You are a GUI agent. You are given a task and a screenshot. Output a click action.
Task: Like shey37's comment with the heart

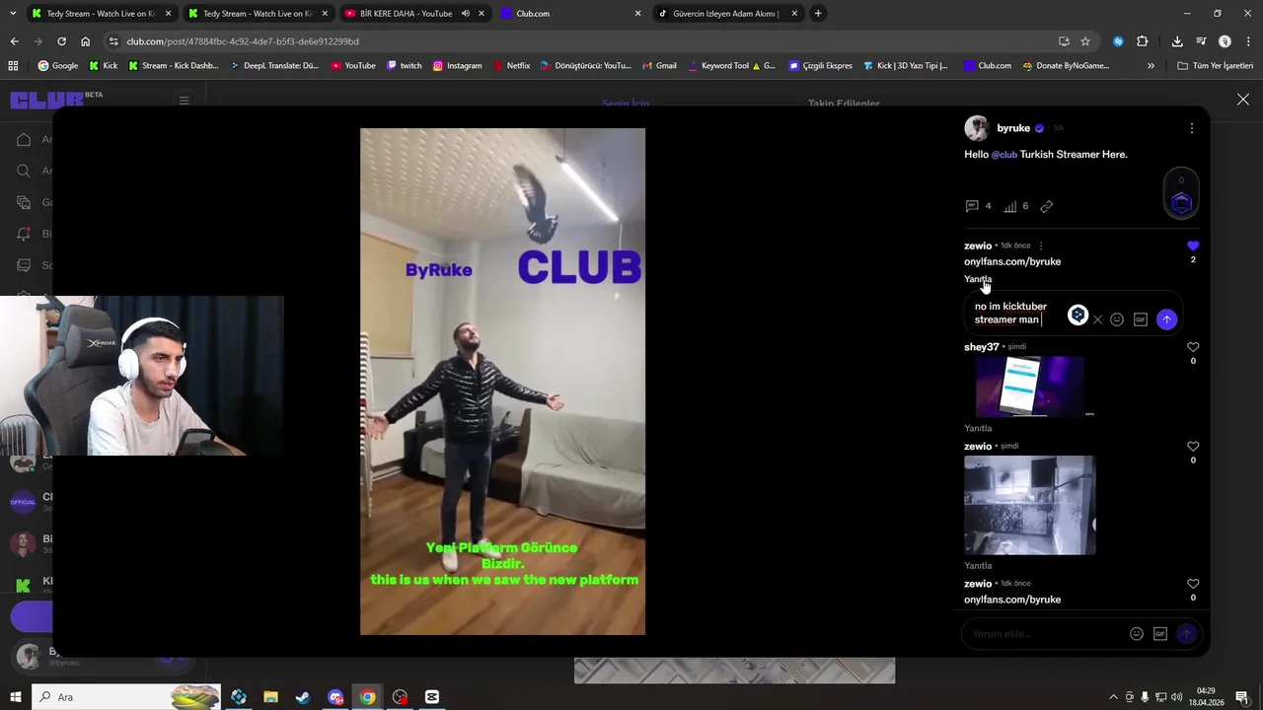[x=1193, y=347]
